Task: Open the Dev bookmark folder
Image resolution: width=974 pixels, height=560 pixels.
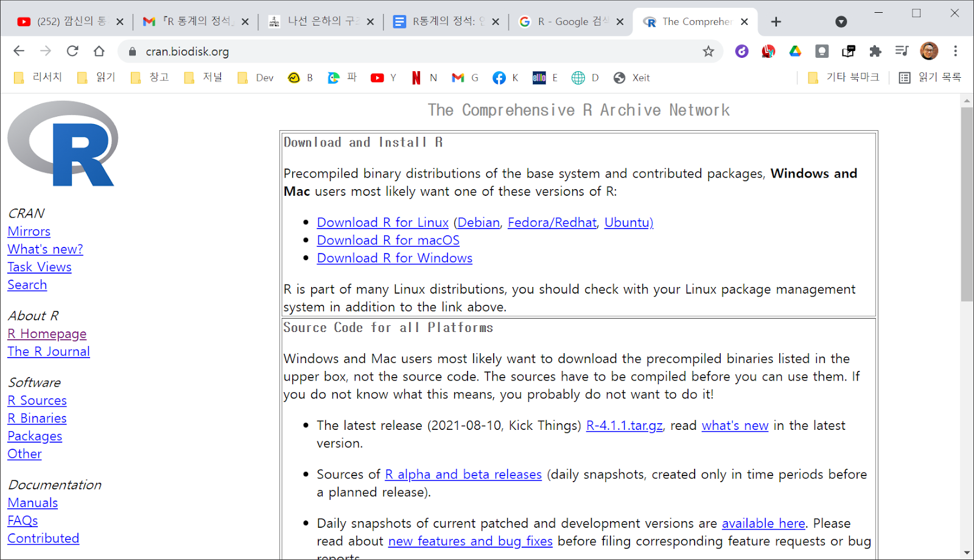Action: coord(256,77)
